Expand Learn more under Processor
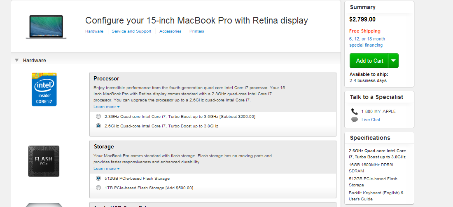 tap(106, 107)
